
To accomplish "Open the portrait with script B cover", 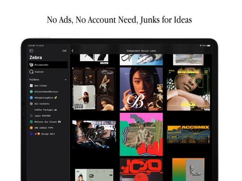I will (x=141, y=89).
